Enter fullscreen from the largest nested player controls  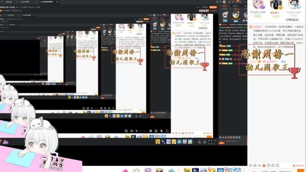[x=167, y=131]
